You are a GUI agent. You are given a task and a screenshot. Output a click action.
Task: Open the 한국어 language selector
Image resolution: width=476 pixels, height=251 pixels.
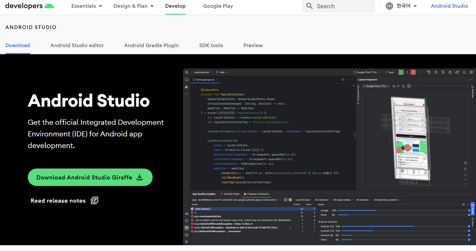[401, 6]
